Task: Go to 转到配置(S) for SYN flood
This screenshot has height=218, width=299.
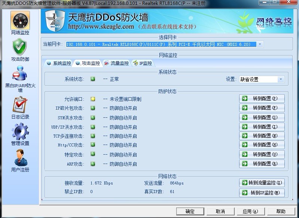Action: [x=262, y=117]
